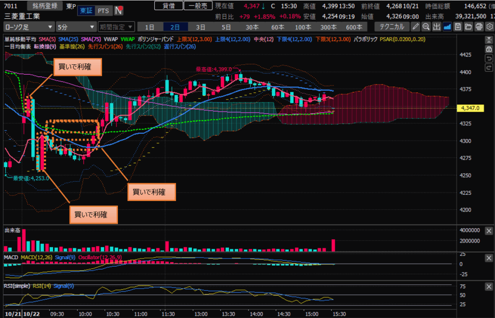
Task: Click the 銘柄登録 button
Action: (45, 6)
